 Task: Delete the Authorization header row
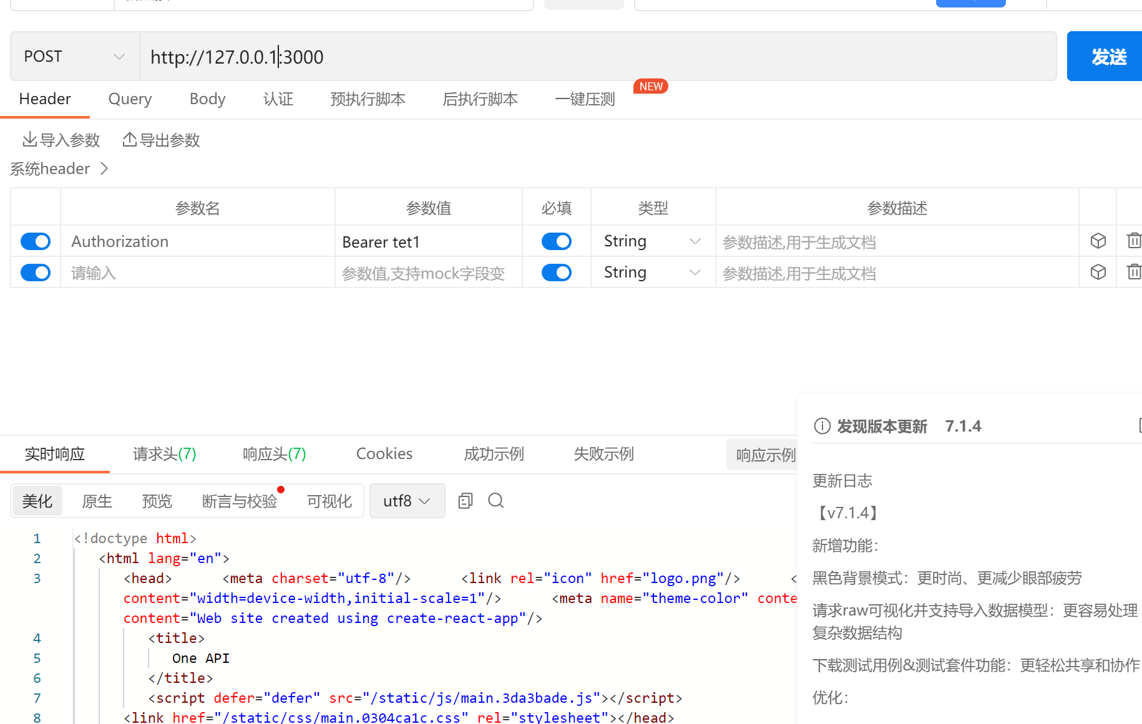pos(1134,241)
